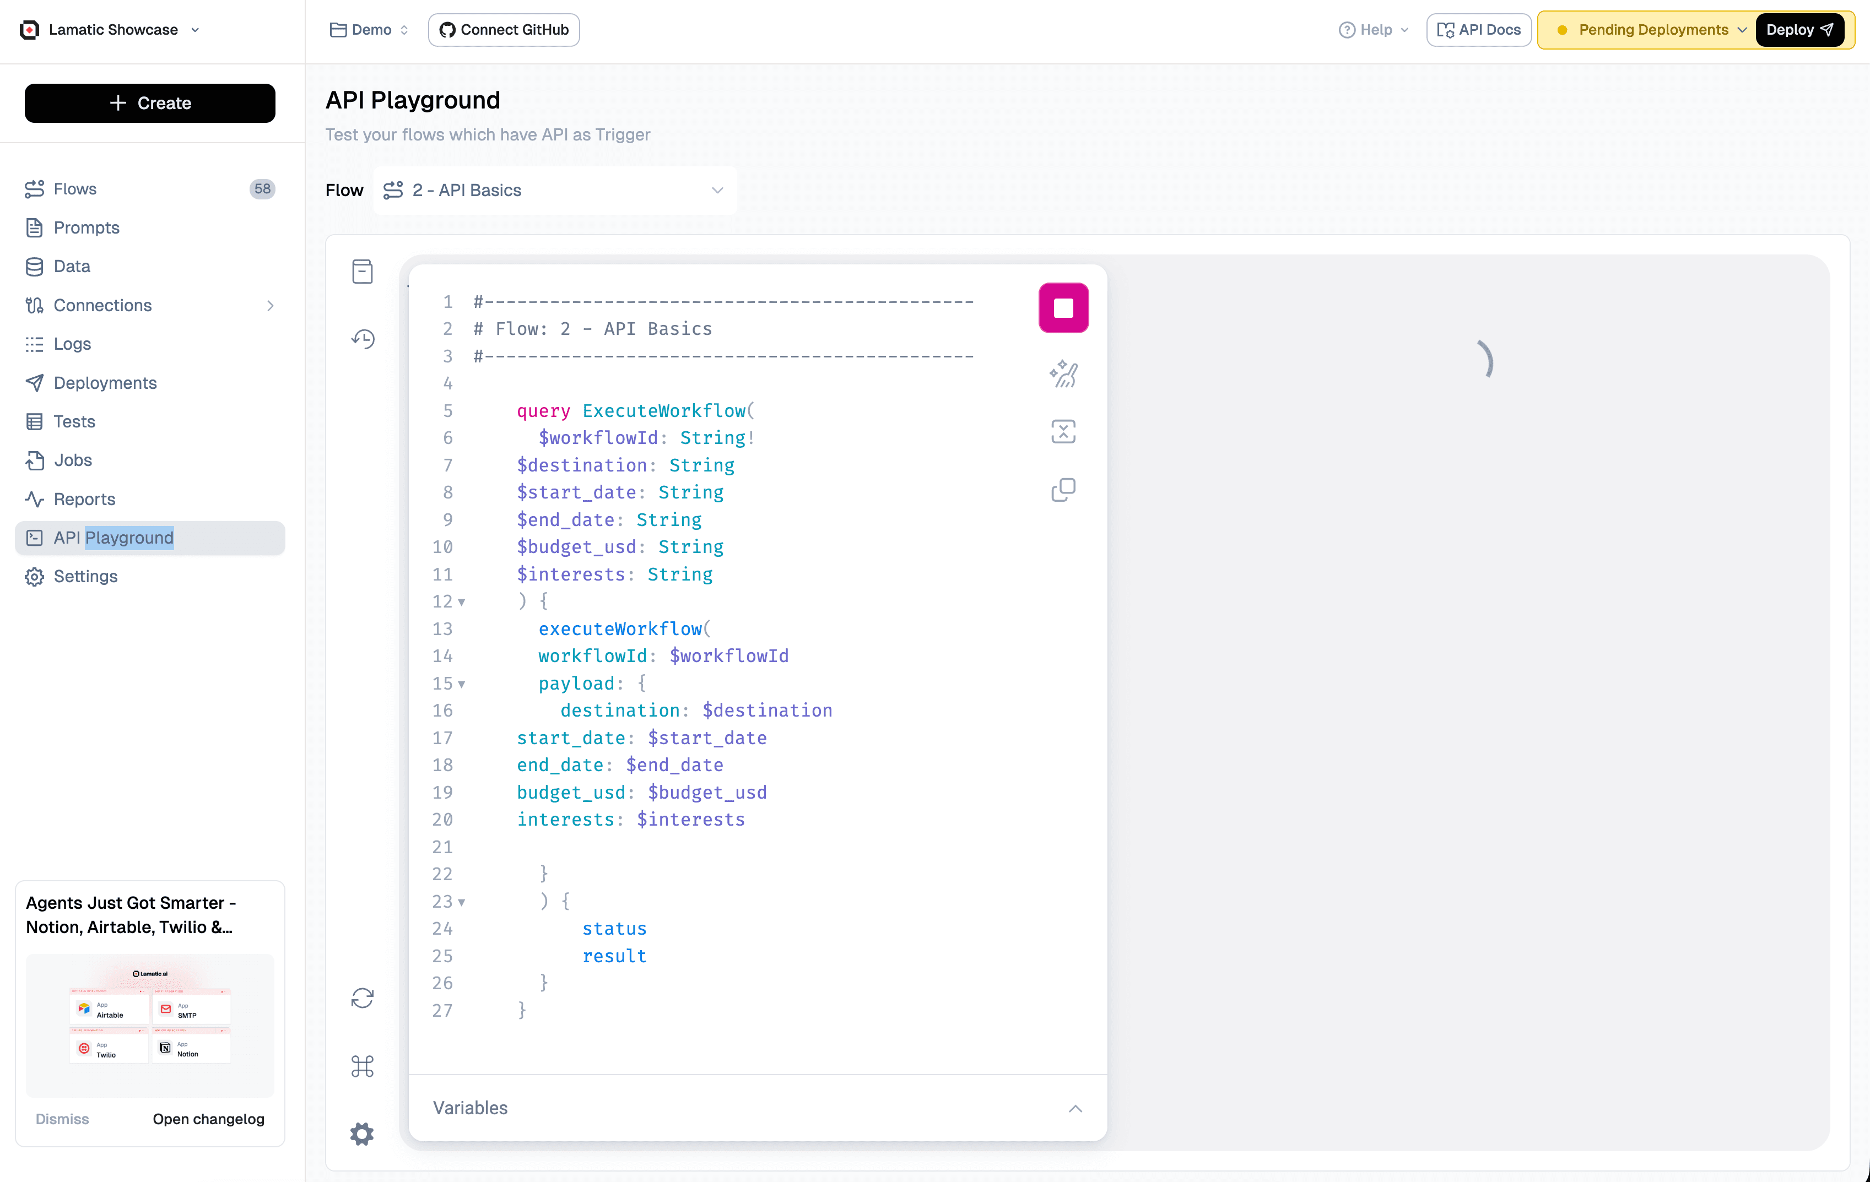Click the merge fragments icon

(x=1063, y=431)
